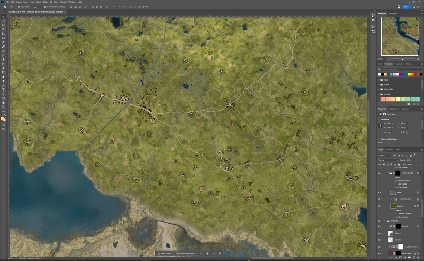
Task: Click the Remove background button
Action: click(x=186, y=253)
